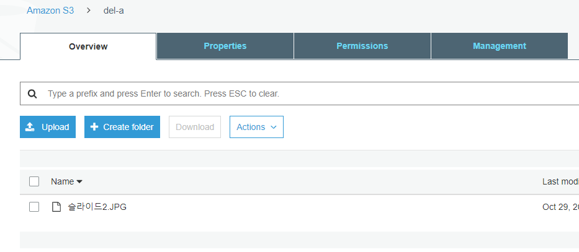Switch to the Properties tab

pos(225,46)
